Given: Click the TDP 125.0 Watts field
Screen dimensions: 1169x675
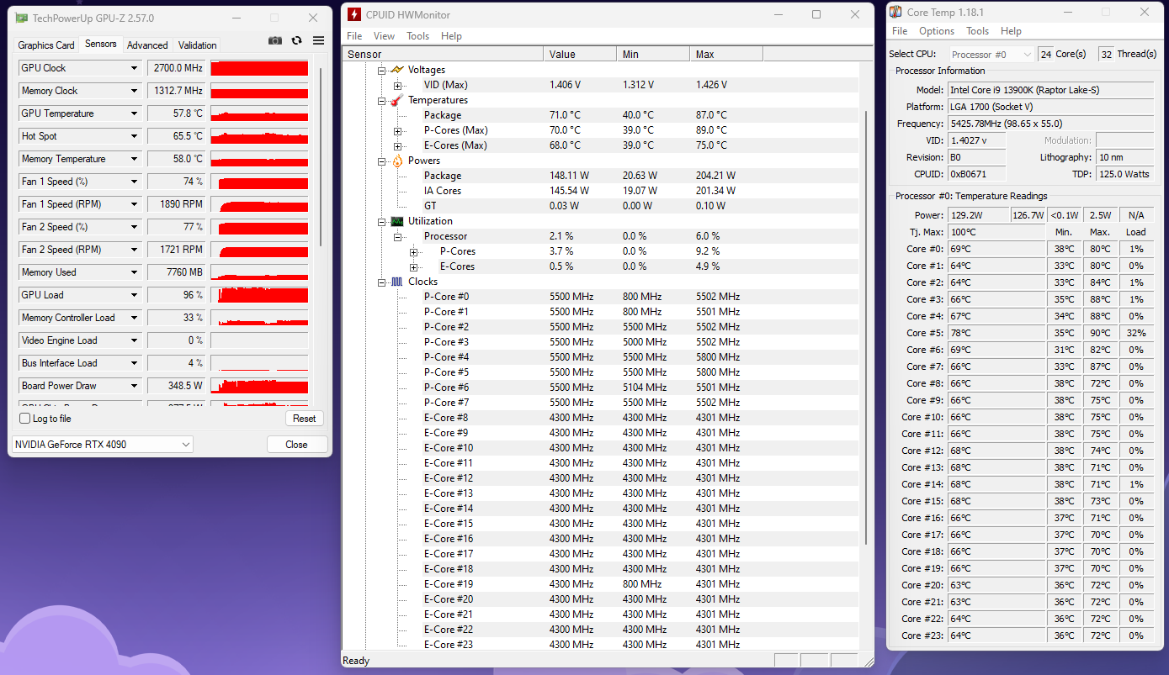Looking at the screenshot, I should (x=1125, y=174).
